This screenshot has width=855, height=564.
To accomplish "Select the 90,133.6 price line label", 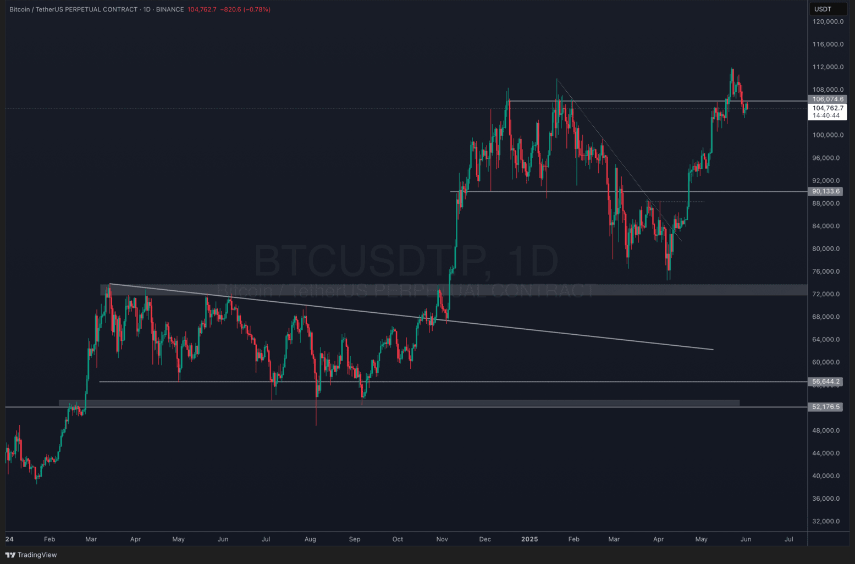I will coord(826,191).
